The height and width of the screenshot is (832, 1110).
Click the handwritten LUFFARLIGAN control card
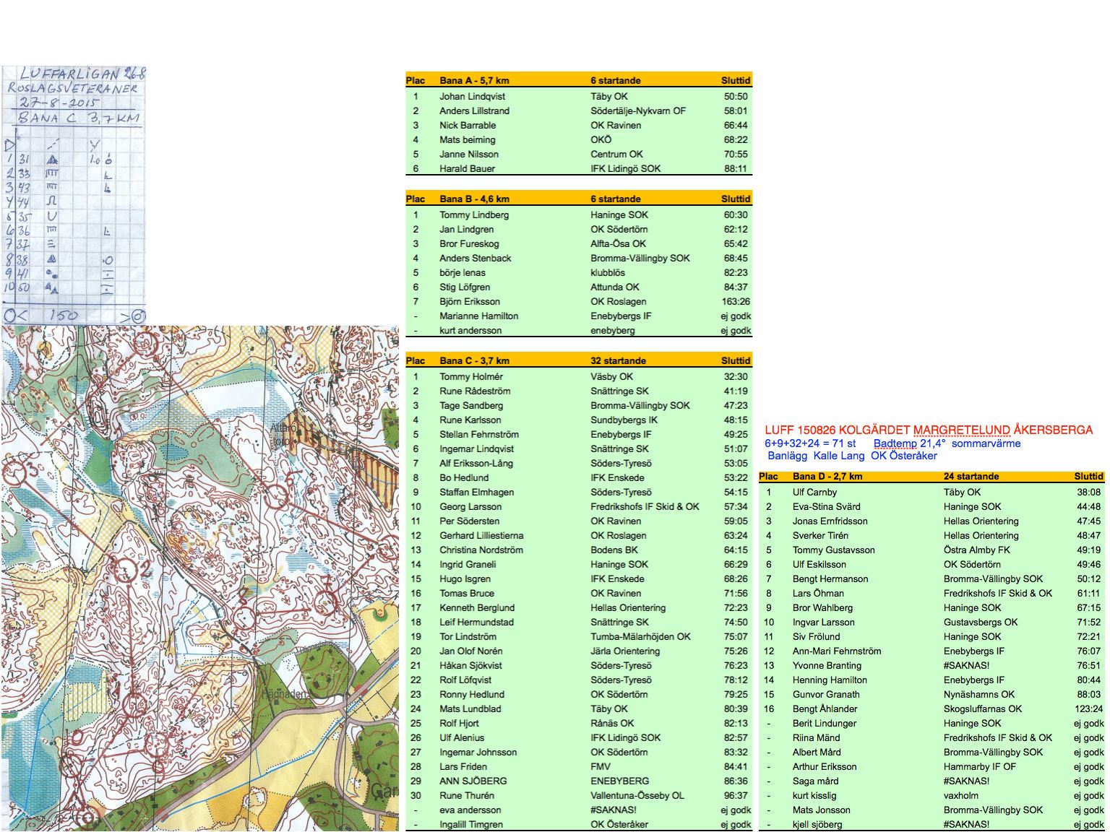pos(74,195)
